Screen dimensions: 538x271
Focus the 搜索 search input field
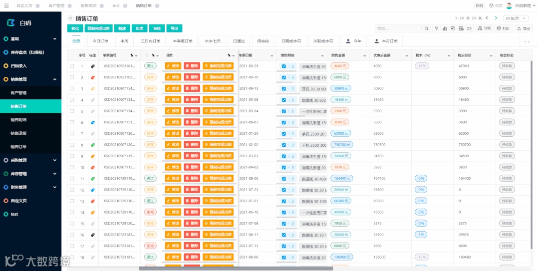click(x=399, y=28)
